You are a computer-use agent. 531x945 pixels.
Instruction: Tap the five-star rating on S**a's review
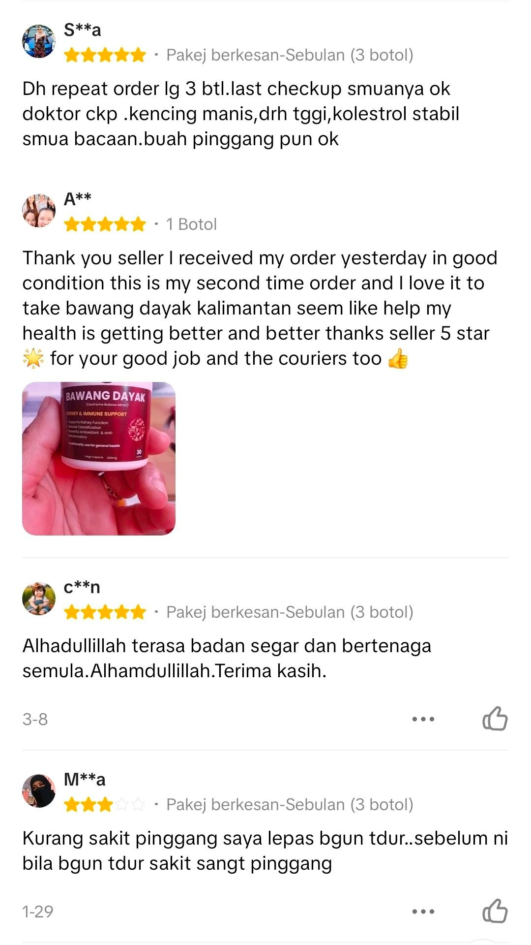click(105, 55)
